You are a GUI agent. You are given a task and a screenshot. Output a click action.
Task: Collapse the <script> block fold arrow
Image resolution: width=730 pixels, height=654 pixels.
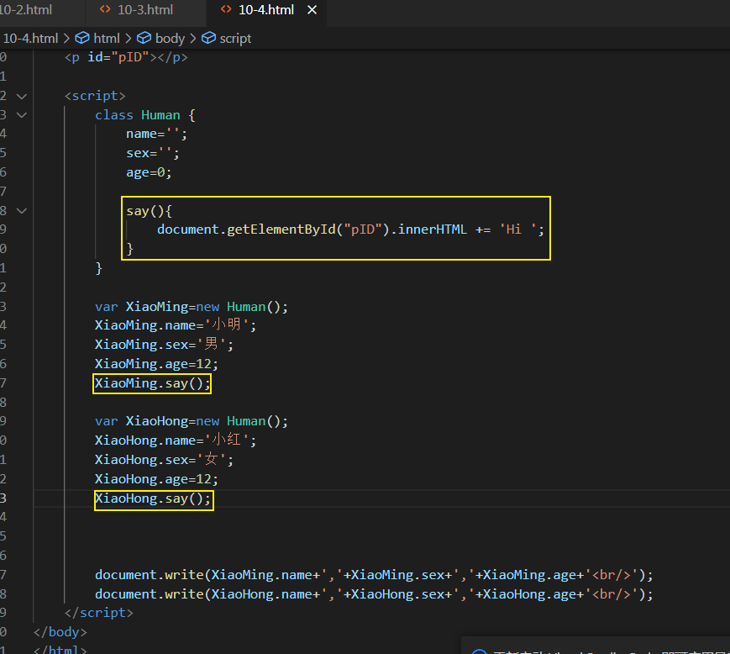(21, 97)
